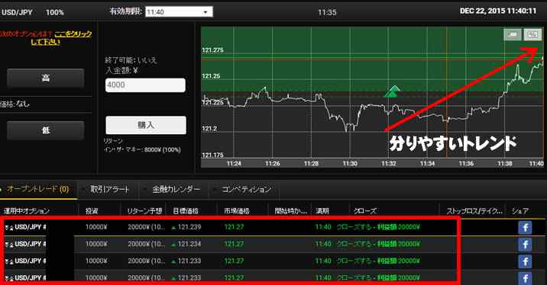The width and height of the screenshot is (547, 285).
Task: Click Facebook share icon for third USD/JPY trade
Action: [x=525, y=261]
